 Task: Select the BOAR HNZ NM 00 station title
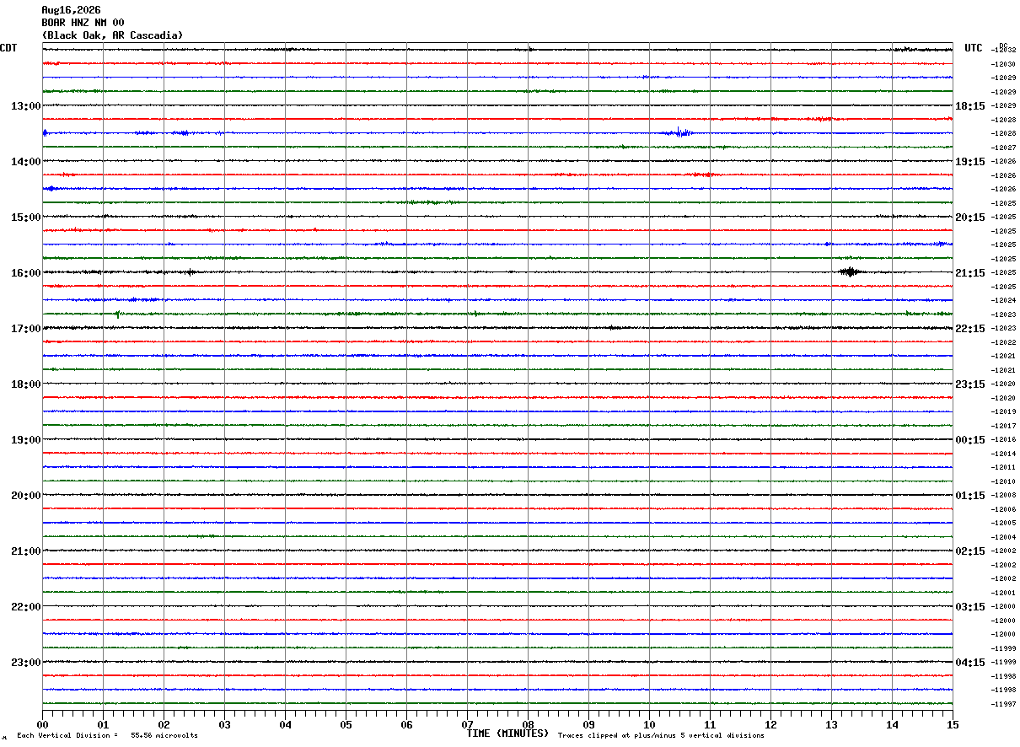pyautogui.click(x=83, y=23)
